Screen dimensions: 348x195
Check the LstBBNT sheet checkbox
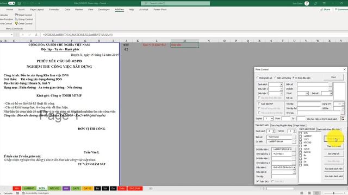[301, 136]
